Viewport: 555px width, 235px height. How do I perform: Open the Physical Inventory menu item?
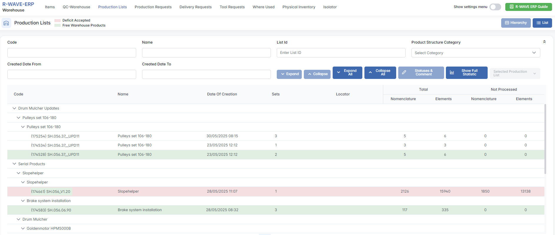coord(299,7)
